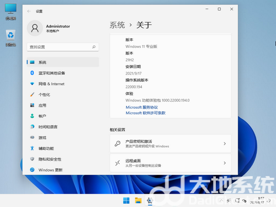
Task: Go to the 应用 apps section
Action: pyautogui.click(x=63, y=105)
